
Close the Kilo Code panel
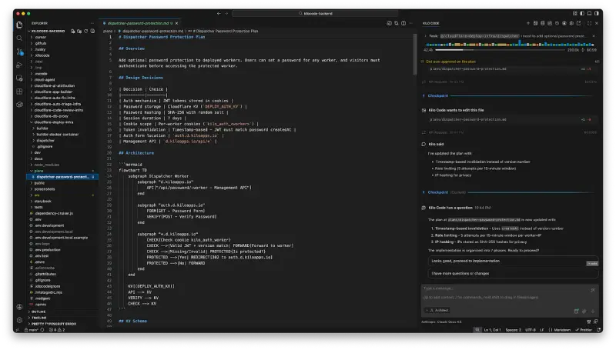598,23
